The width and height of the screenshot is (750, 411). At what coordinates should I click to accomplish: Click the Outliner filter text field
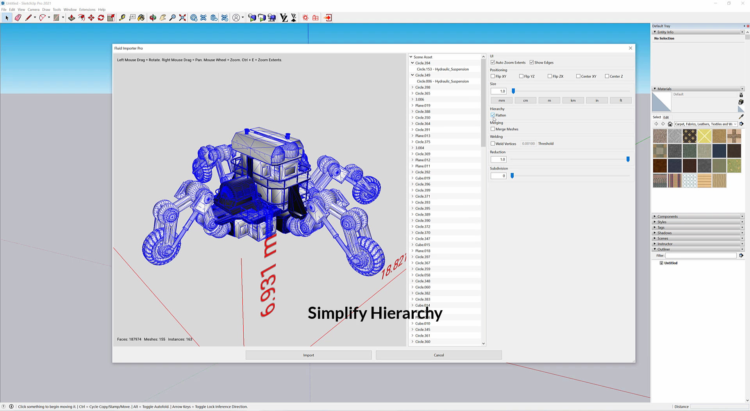pos(701,256)
